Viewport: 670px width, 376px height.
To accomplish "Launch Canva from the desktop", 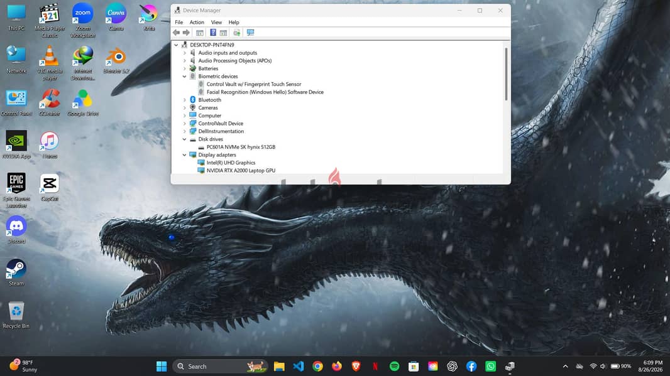I will click(x=116, y=18).
